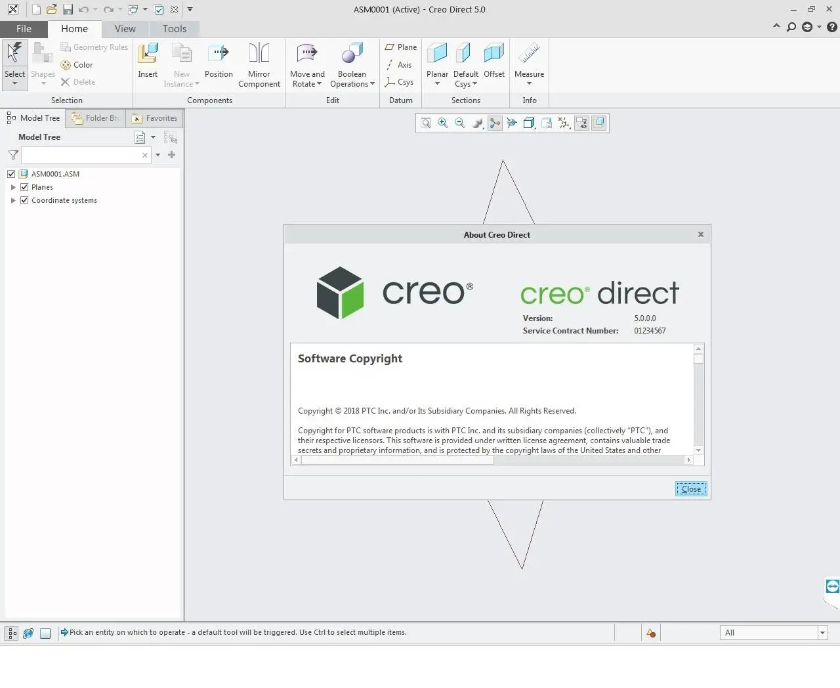840x688 pixels.
Task: Switch to the Tools ribbon tab
Action: [x=175, y=29]
